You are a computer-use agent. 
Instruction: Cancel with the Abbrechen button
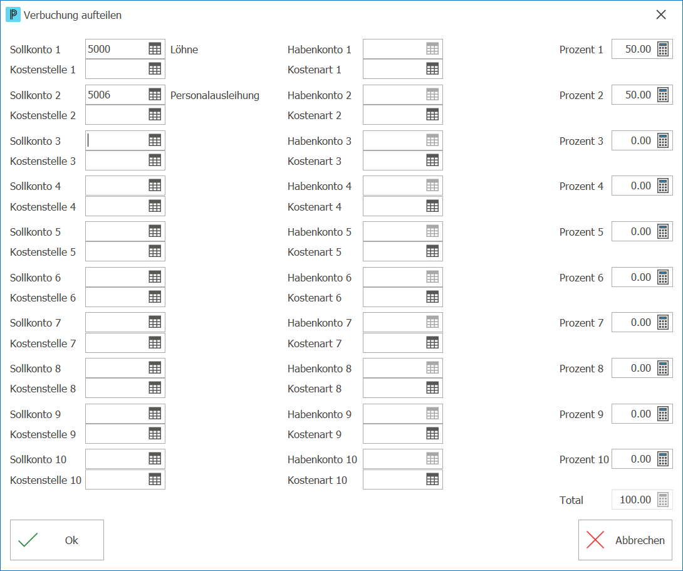tap(625, 540)
